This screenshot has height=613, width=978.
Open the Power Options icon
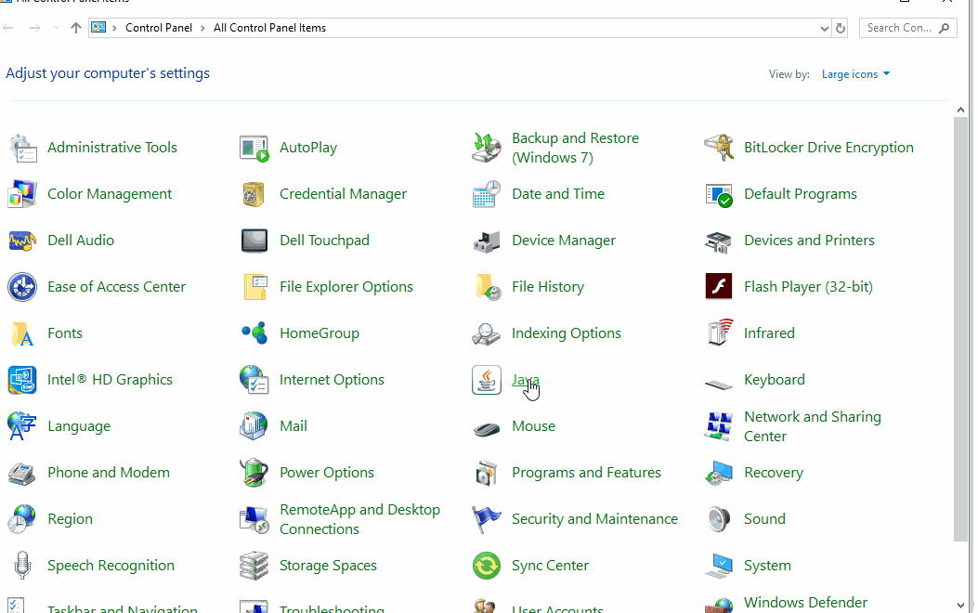[254, 473]
